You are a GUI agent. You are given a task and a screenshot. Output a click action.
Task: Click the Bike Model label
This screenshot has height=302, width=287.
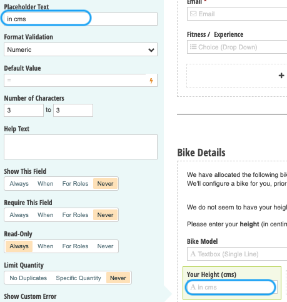(x=202, y=241)
